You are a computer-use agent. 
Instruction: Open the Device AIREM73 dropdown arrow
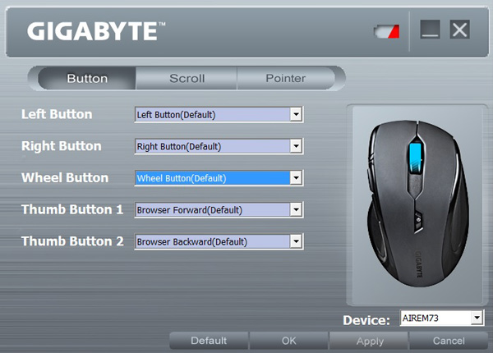click(477, 318)
